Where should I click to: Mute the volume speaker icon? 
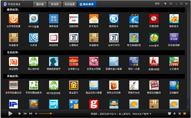[x=36, y=114]
